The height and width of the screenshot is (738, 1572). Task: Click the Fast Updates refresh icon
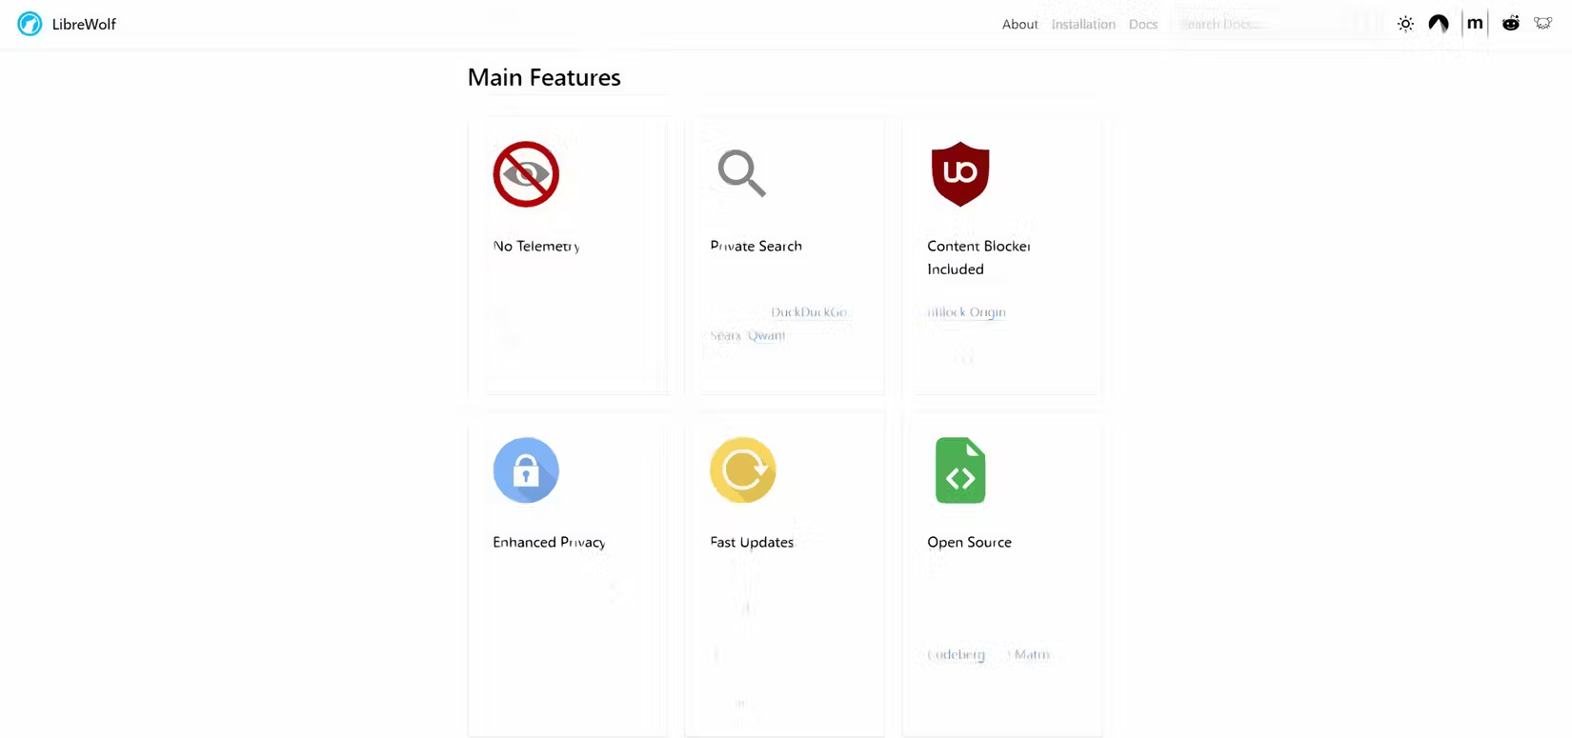[743, 470]
